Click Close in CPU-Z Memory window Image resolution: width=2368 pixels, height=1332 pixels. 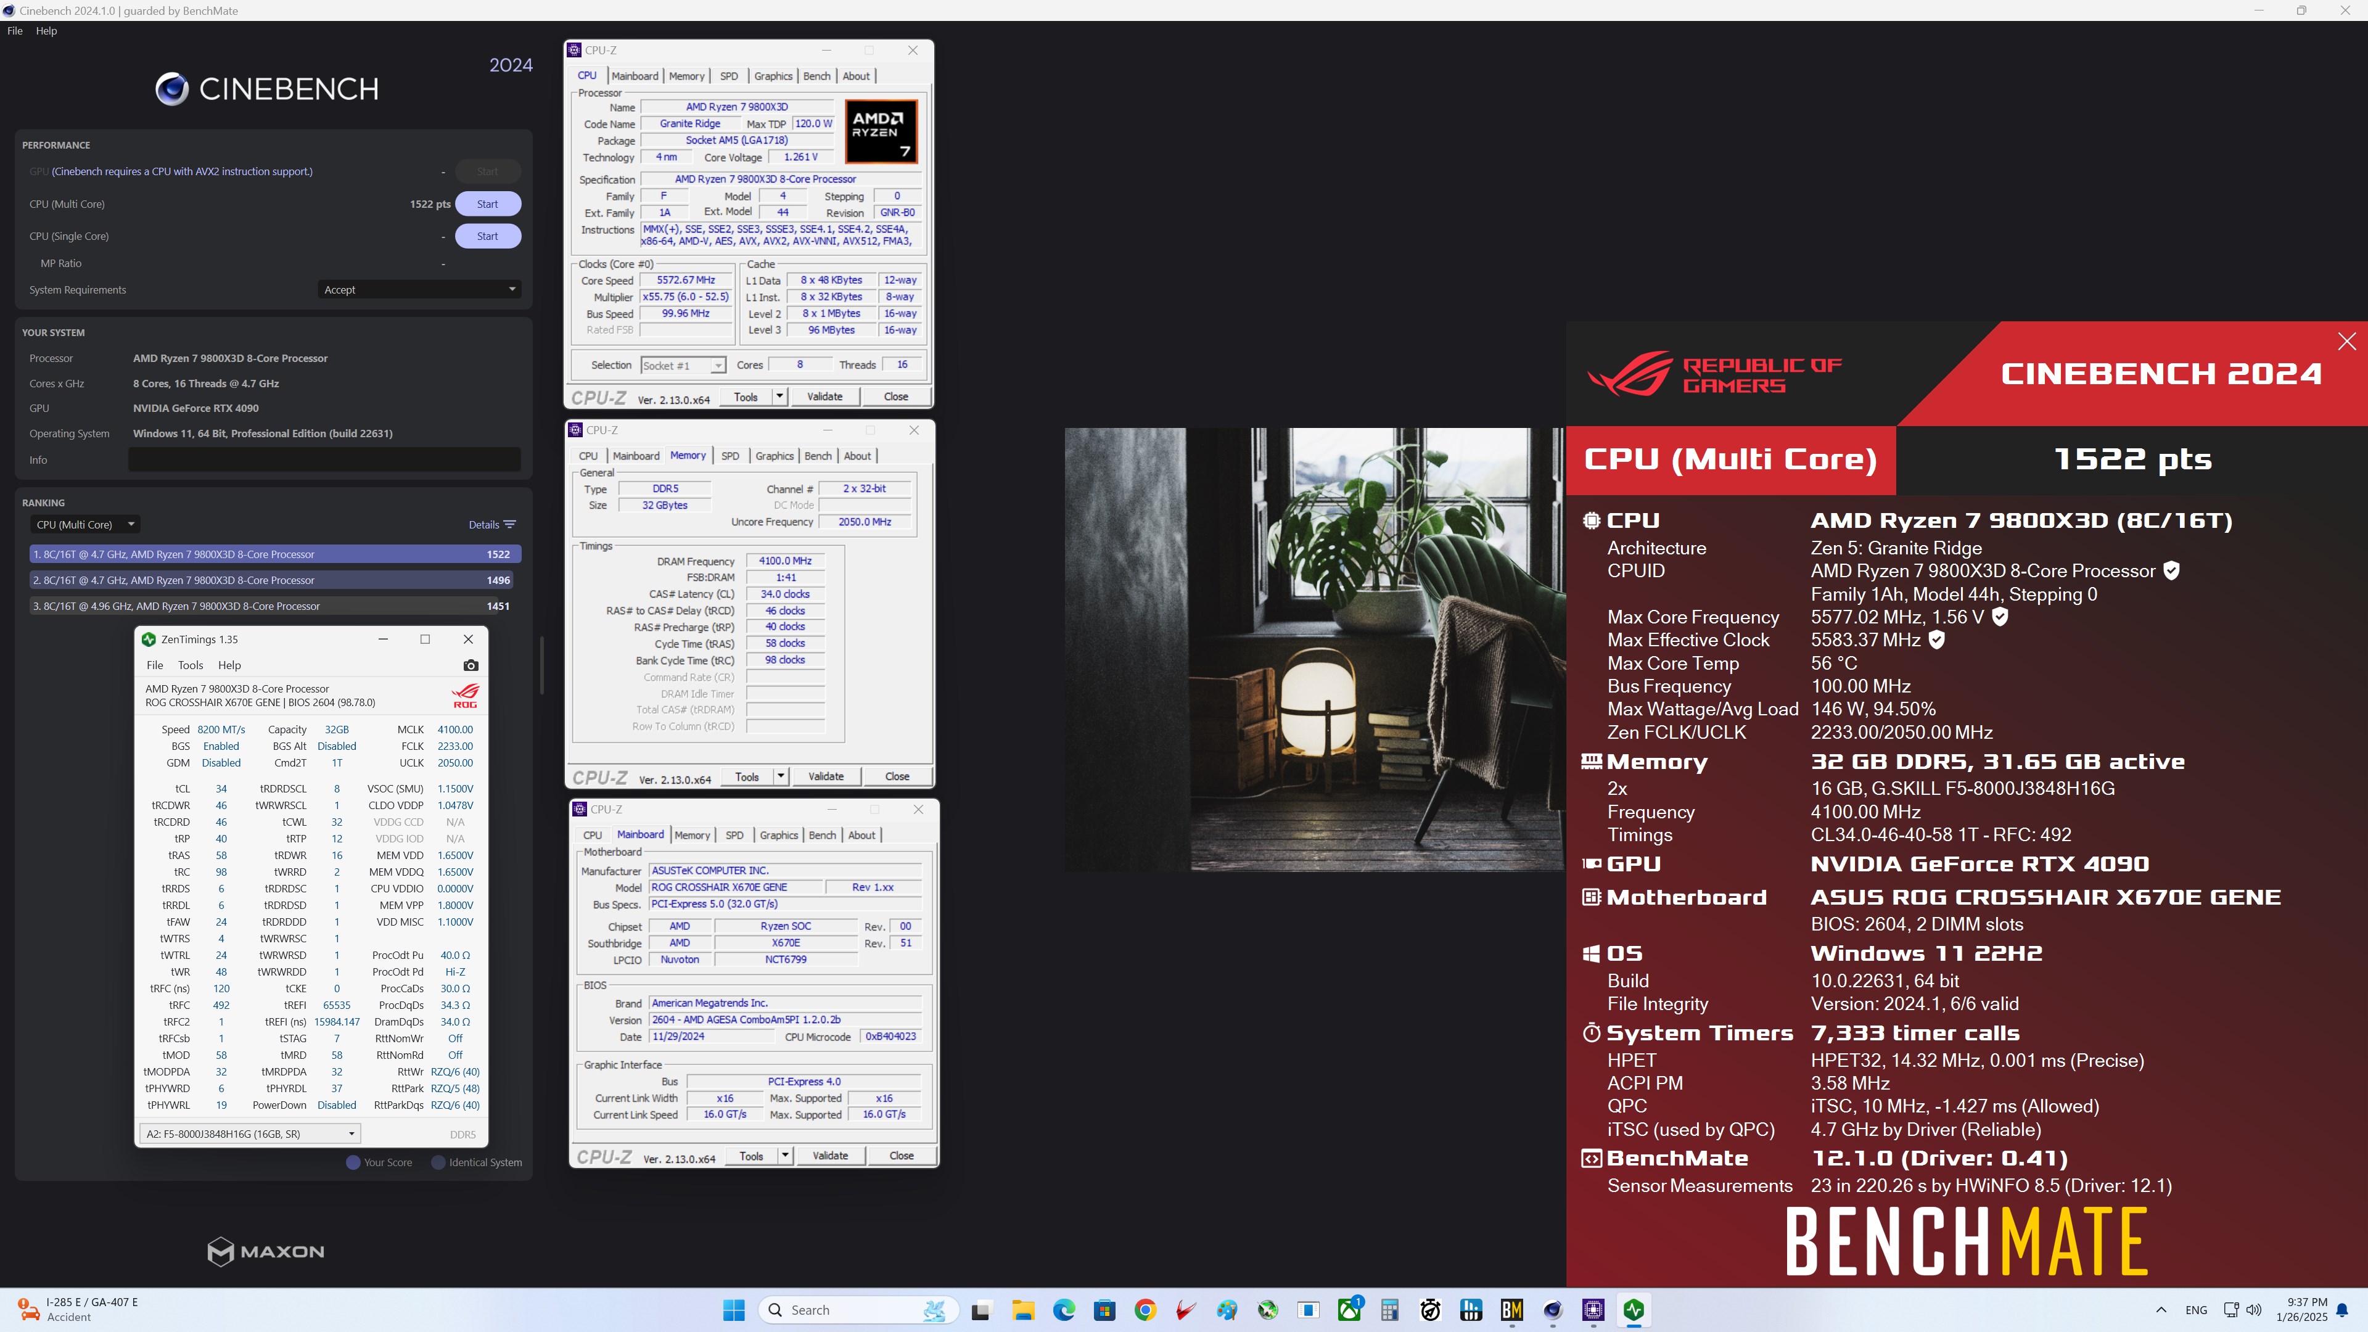coord(897,776)
